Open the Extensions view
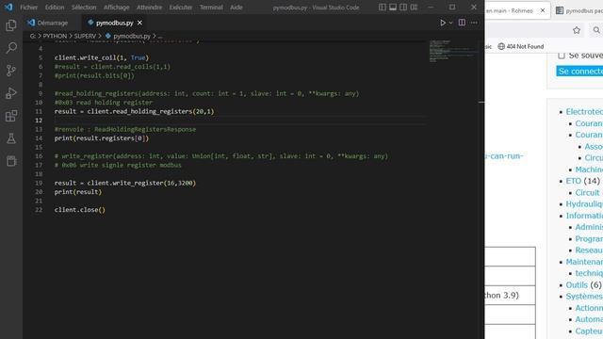The image size is (603, 339). (11, 116)
